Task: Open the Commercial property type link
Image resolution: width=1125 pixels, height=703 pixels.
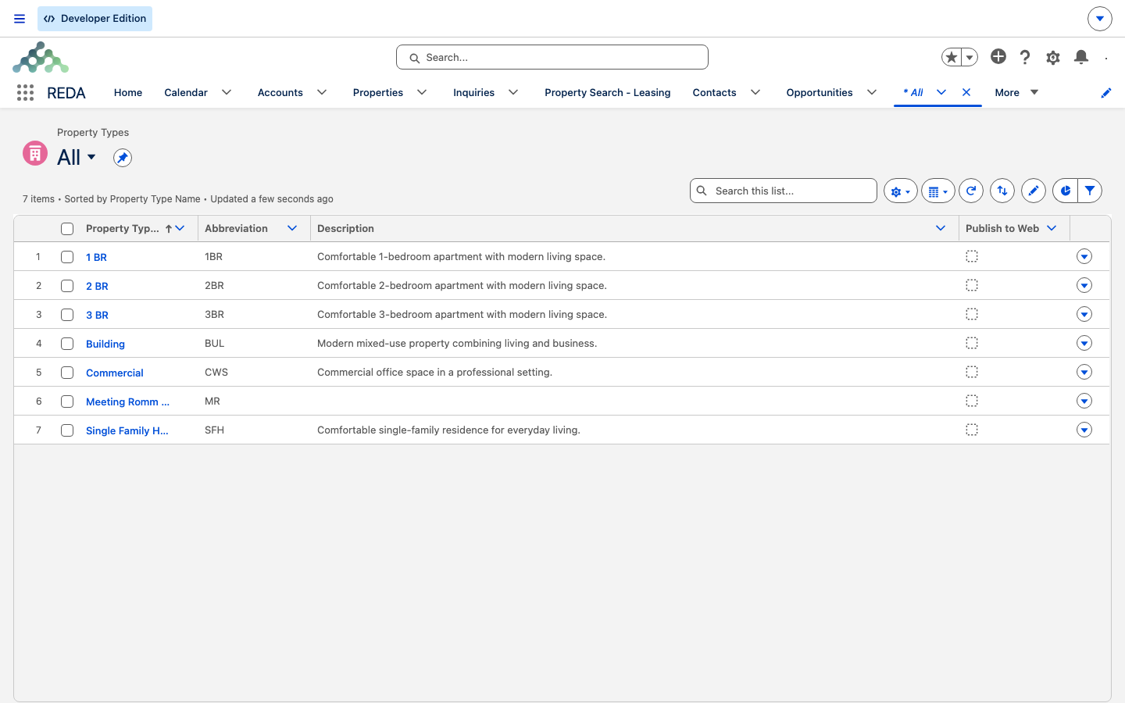Action: (x=115, y=373)
